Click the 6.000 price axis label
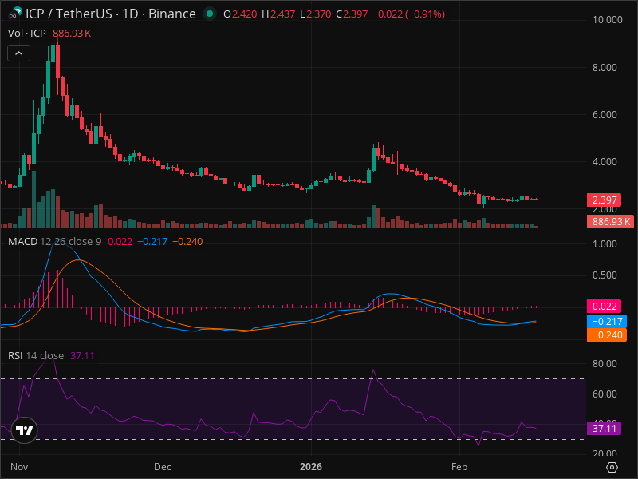Screen dimensions: 638x479 point(605,115)
